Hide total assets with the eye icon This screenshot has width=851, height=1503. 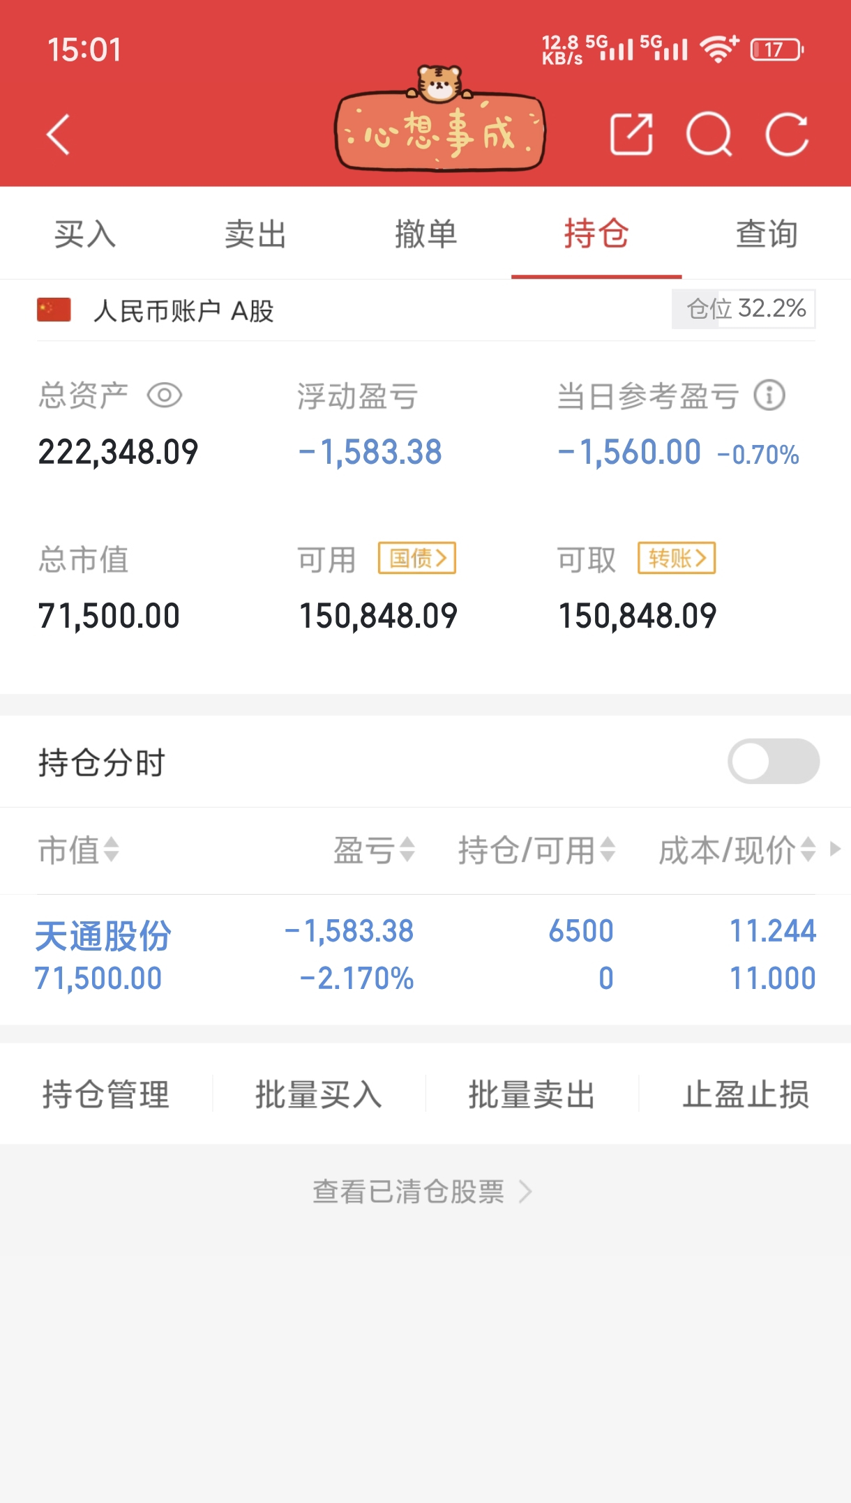(165, 395)
